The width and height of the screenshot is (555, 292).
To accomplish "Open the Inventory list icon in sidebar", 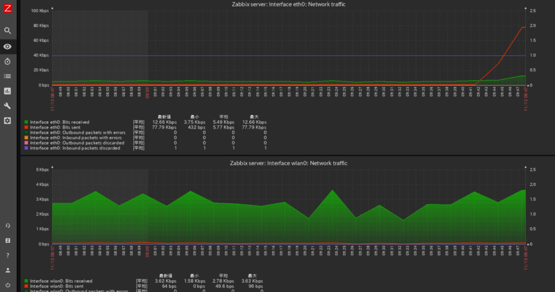I will coord(8,76).
